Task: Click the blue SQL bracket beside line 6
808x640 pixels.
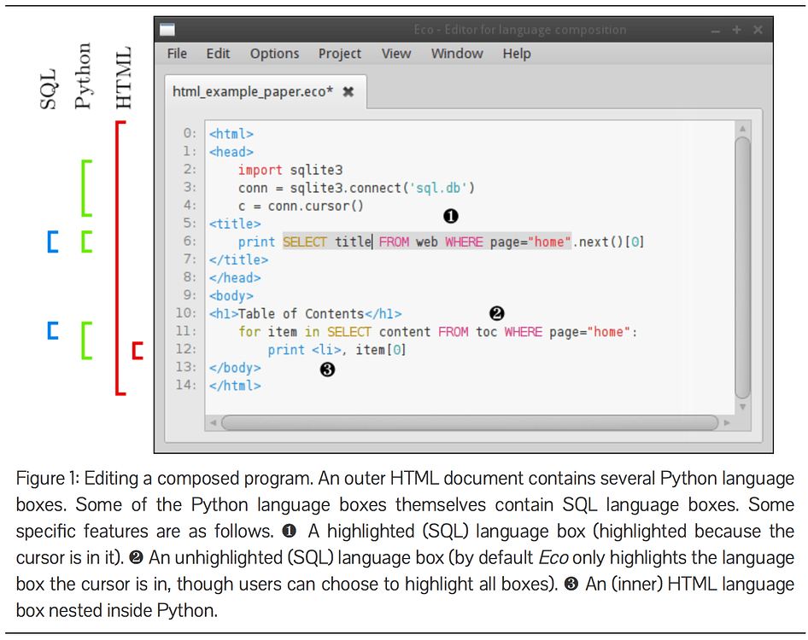Action: (51, 241)
